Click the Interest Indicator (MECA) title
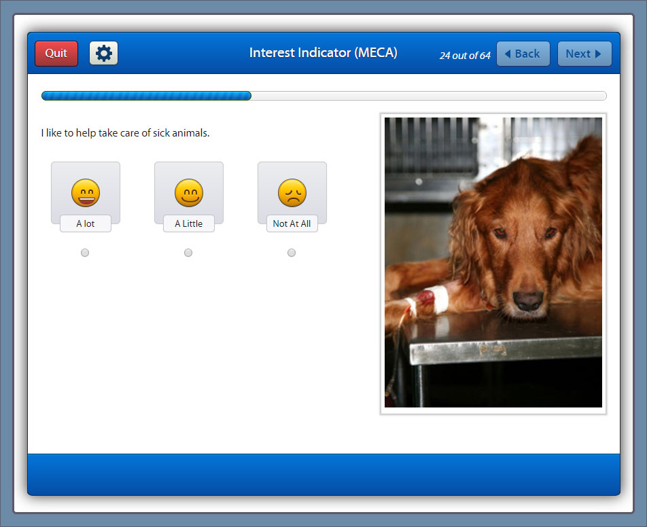Image resolution: width=647 pixels, height=527 pixels. pos(323,53)
